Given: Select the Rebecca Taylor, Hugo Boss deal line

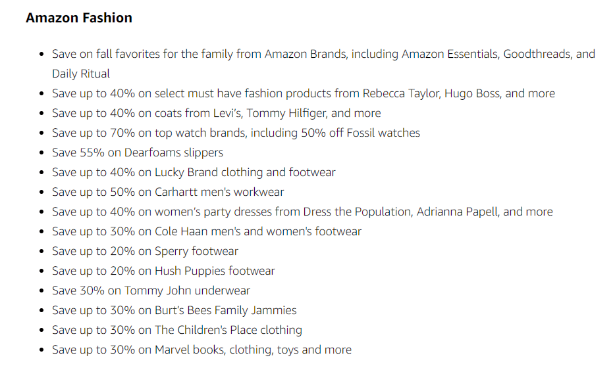Looking at the screenshot, I should point(303,93).
